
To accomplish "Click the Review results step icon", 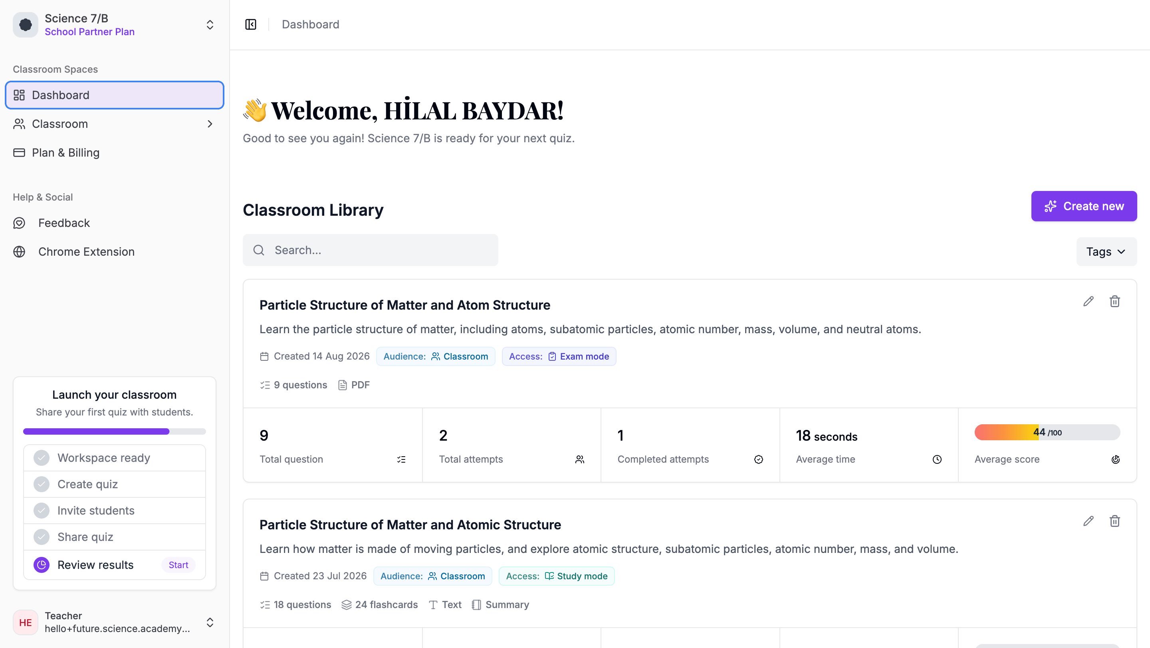I will [42, 565].
